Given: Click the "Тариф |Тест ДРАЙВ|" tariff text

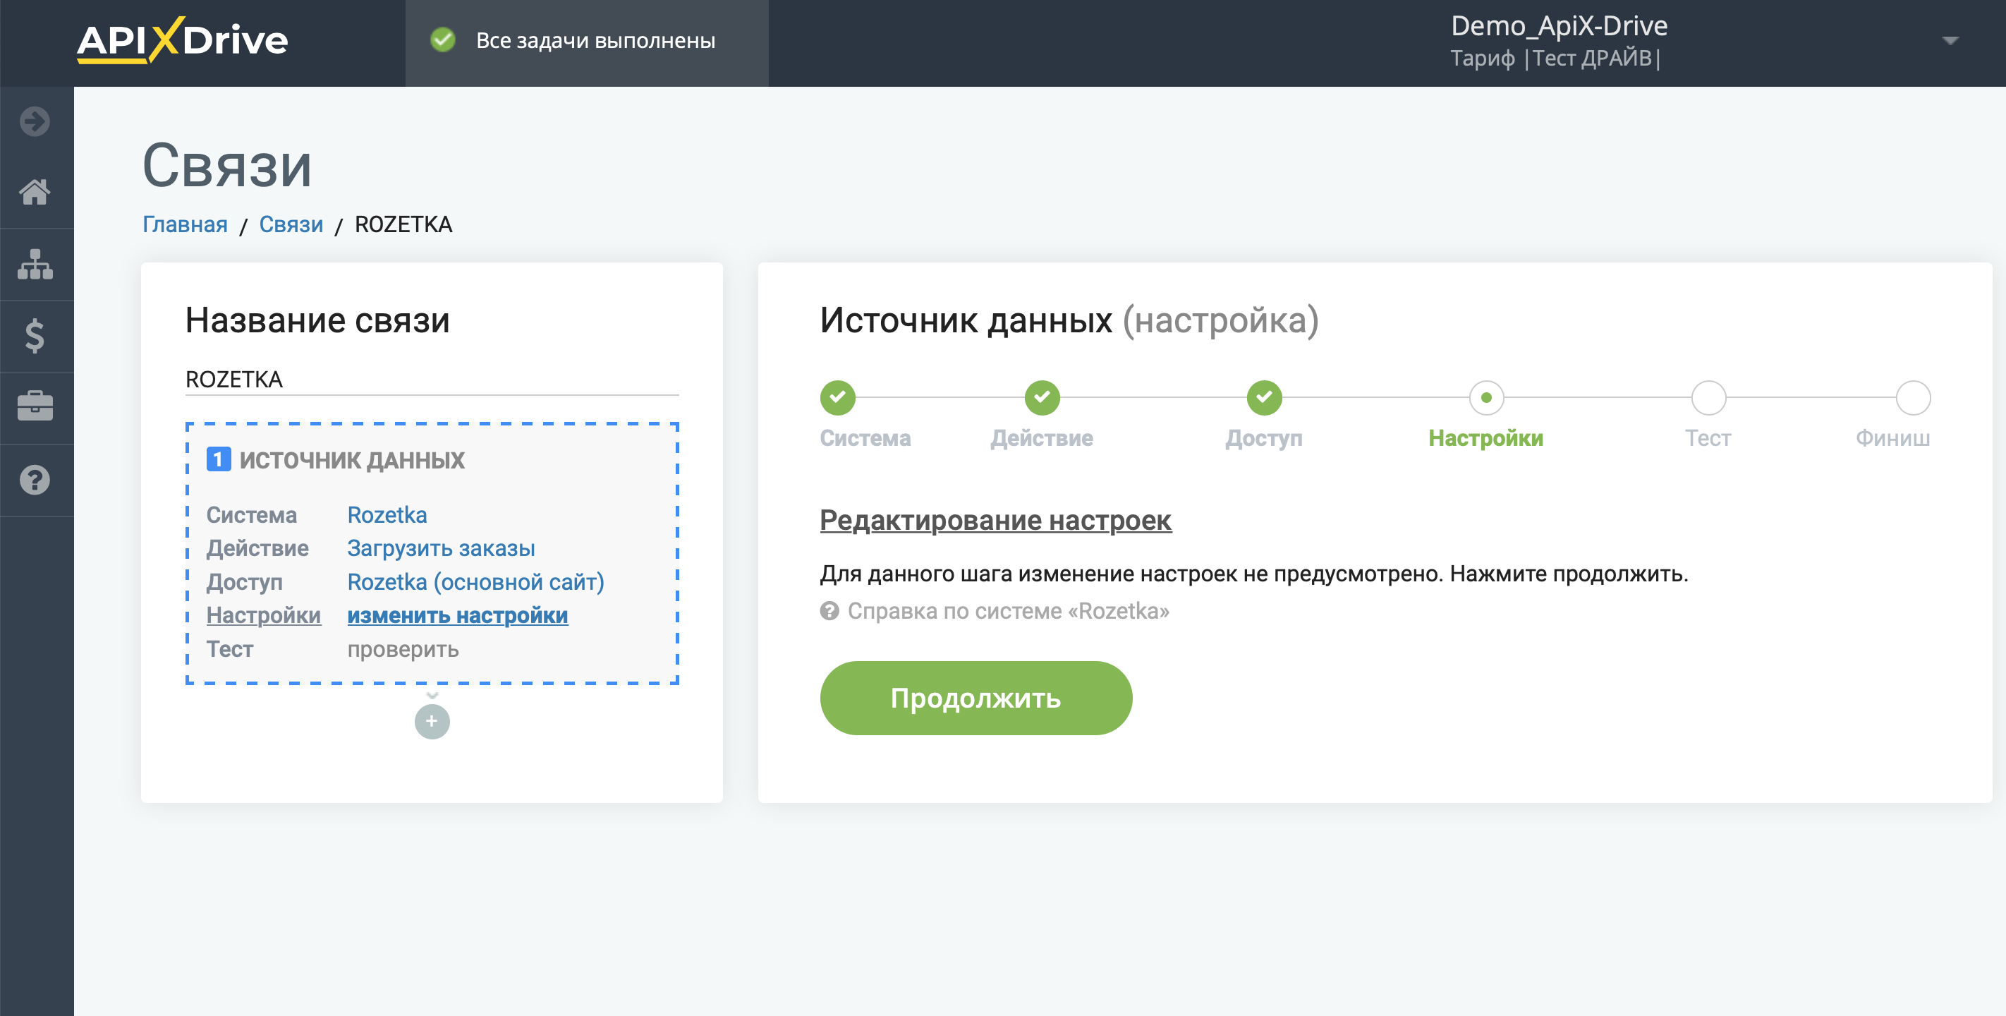Looking at the screenshot, I should [x=1555, y=59].
